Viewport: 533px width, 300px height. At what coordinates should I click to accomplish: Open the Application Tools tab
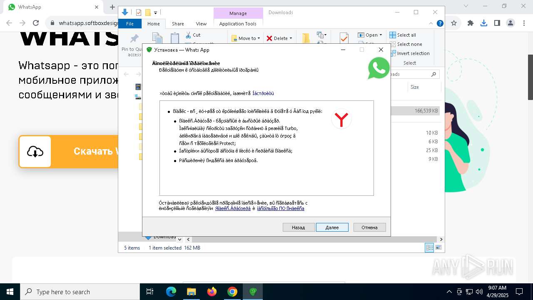238,24
